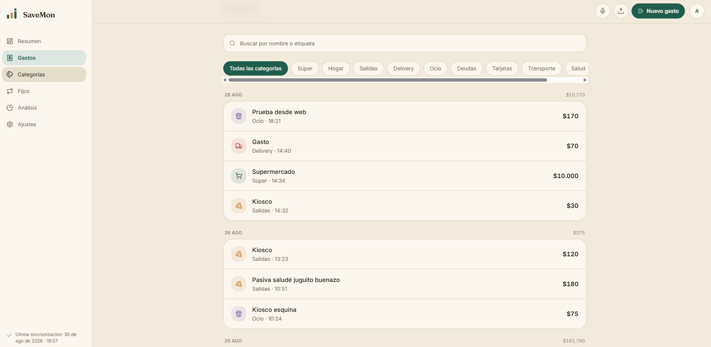This screenshot has width=711, height=347.
Task: Click the Fijos repeat arrows icon
Action: coord(10,91)
